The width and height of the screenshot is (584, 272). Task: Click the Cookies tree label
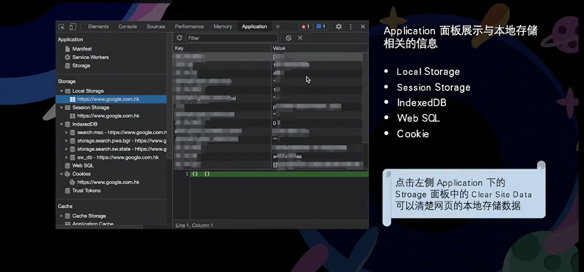coord(82,174)
